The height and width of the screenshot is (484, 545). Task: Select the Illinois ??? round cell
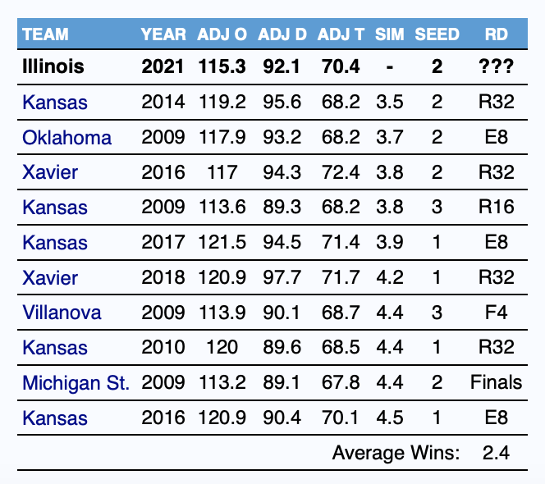click(496, 66)
